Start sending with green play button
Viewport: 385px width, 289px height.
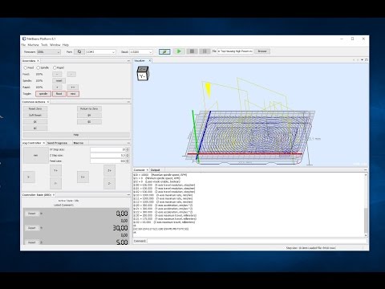pos(179,51)
